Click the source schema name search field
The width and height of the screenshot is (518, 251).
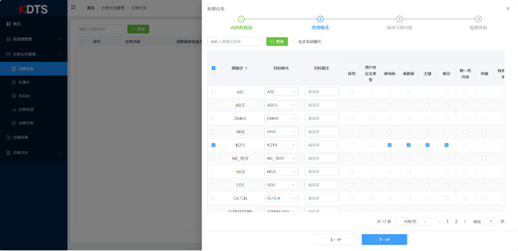235,42
